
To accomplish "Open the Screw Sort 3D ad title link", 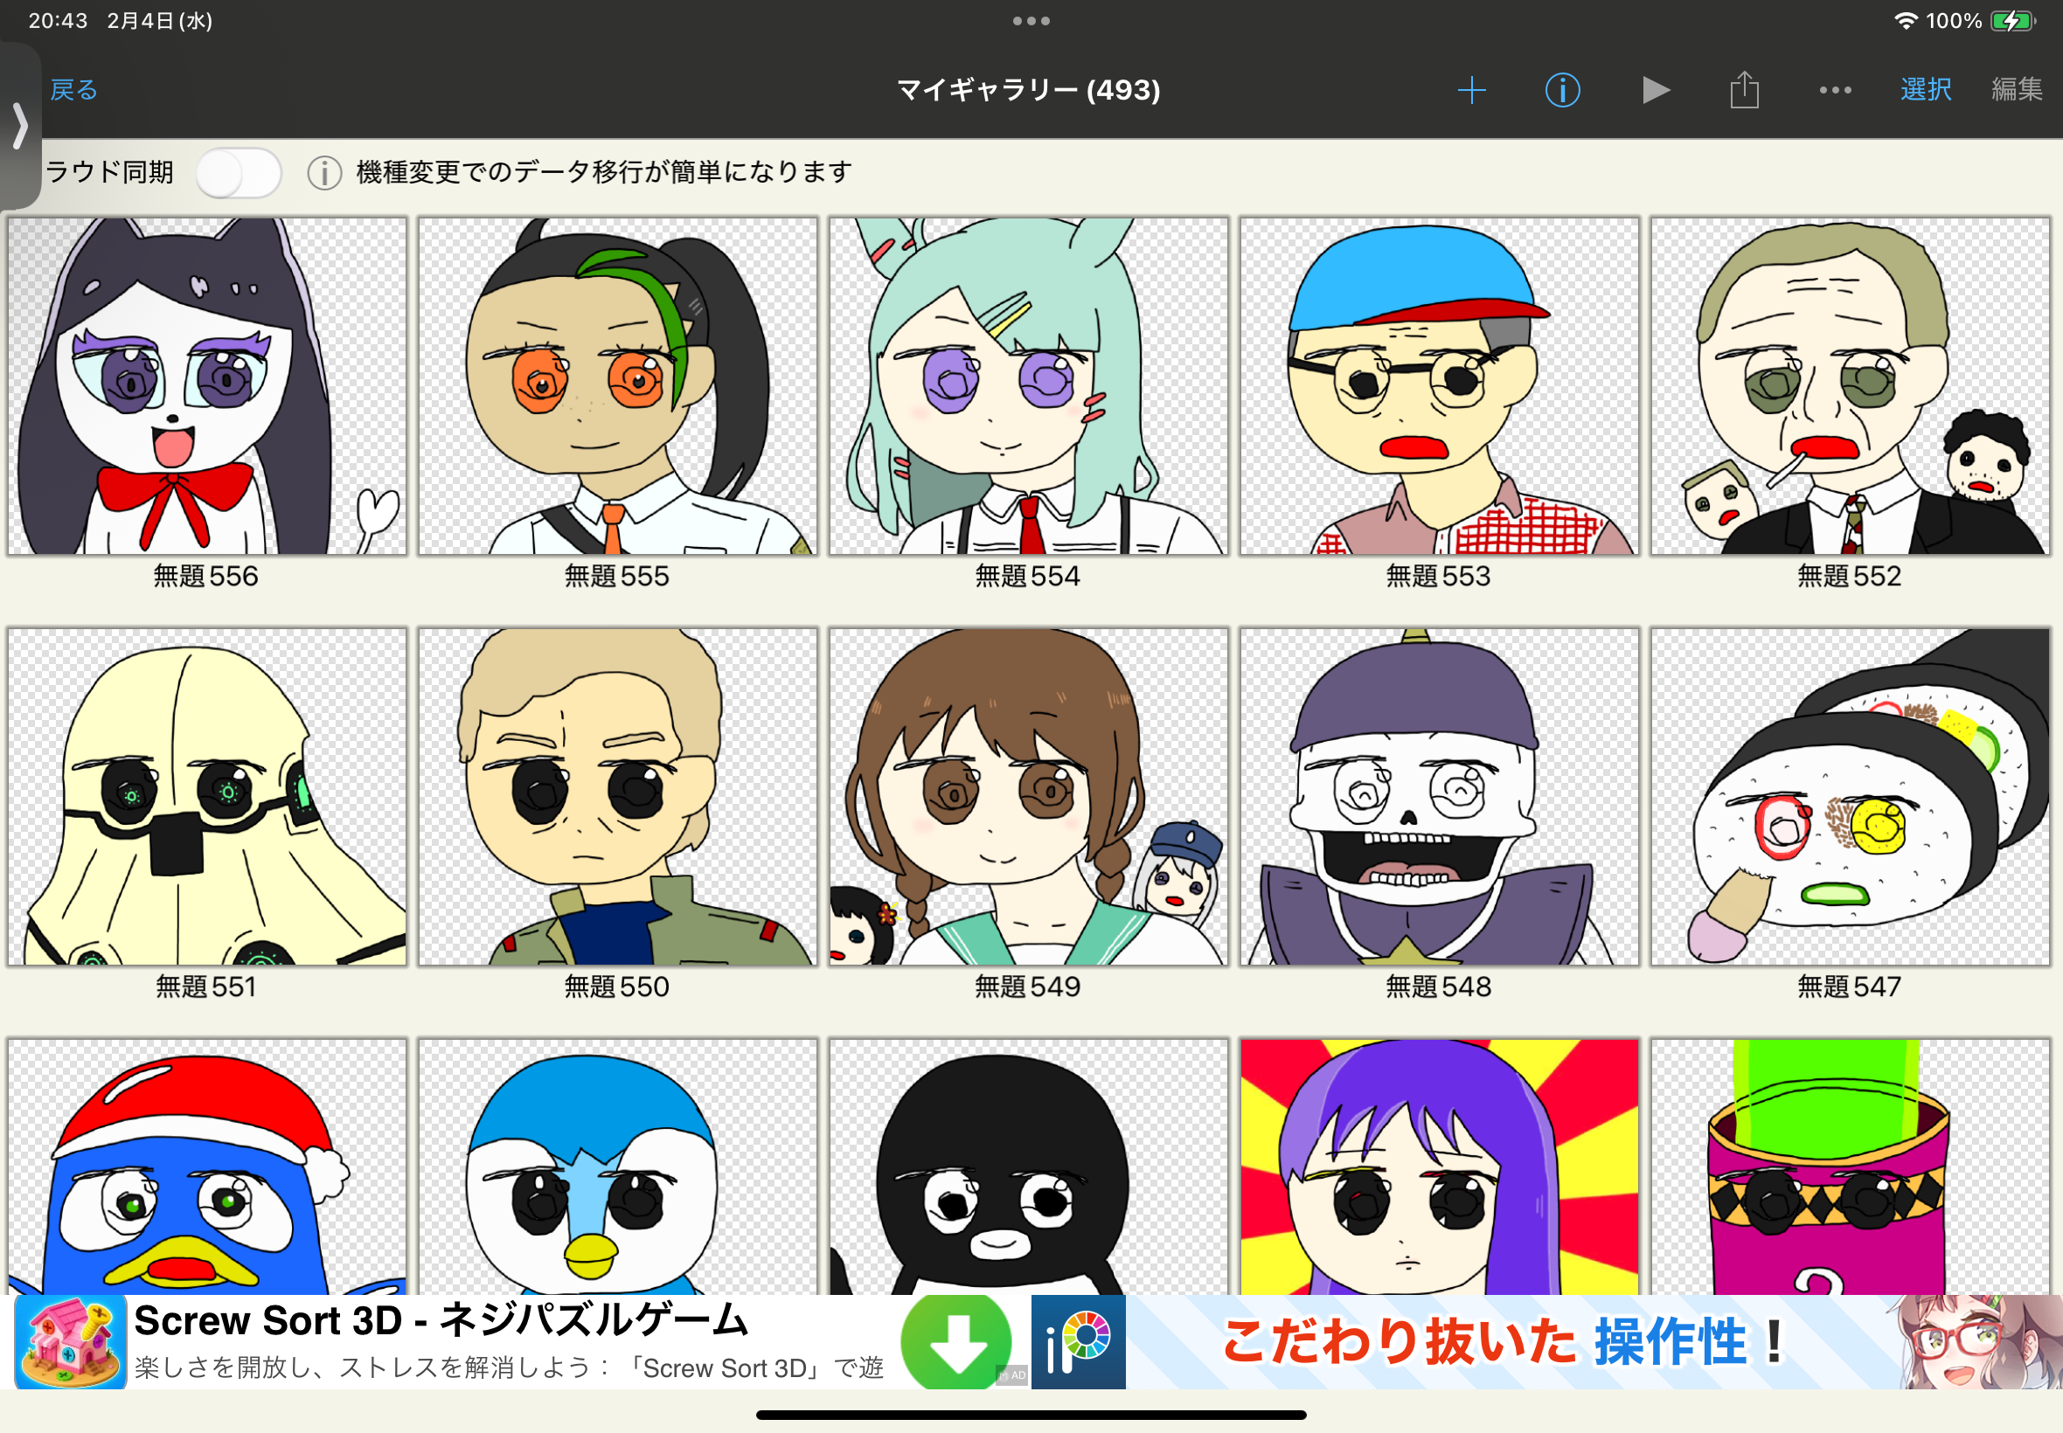I will pos(440,1321).
